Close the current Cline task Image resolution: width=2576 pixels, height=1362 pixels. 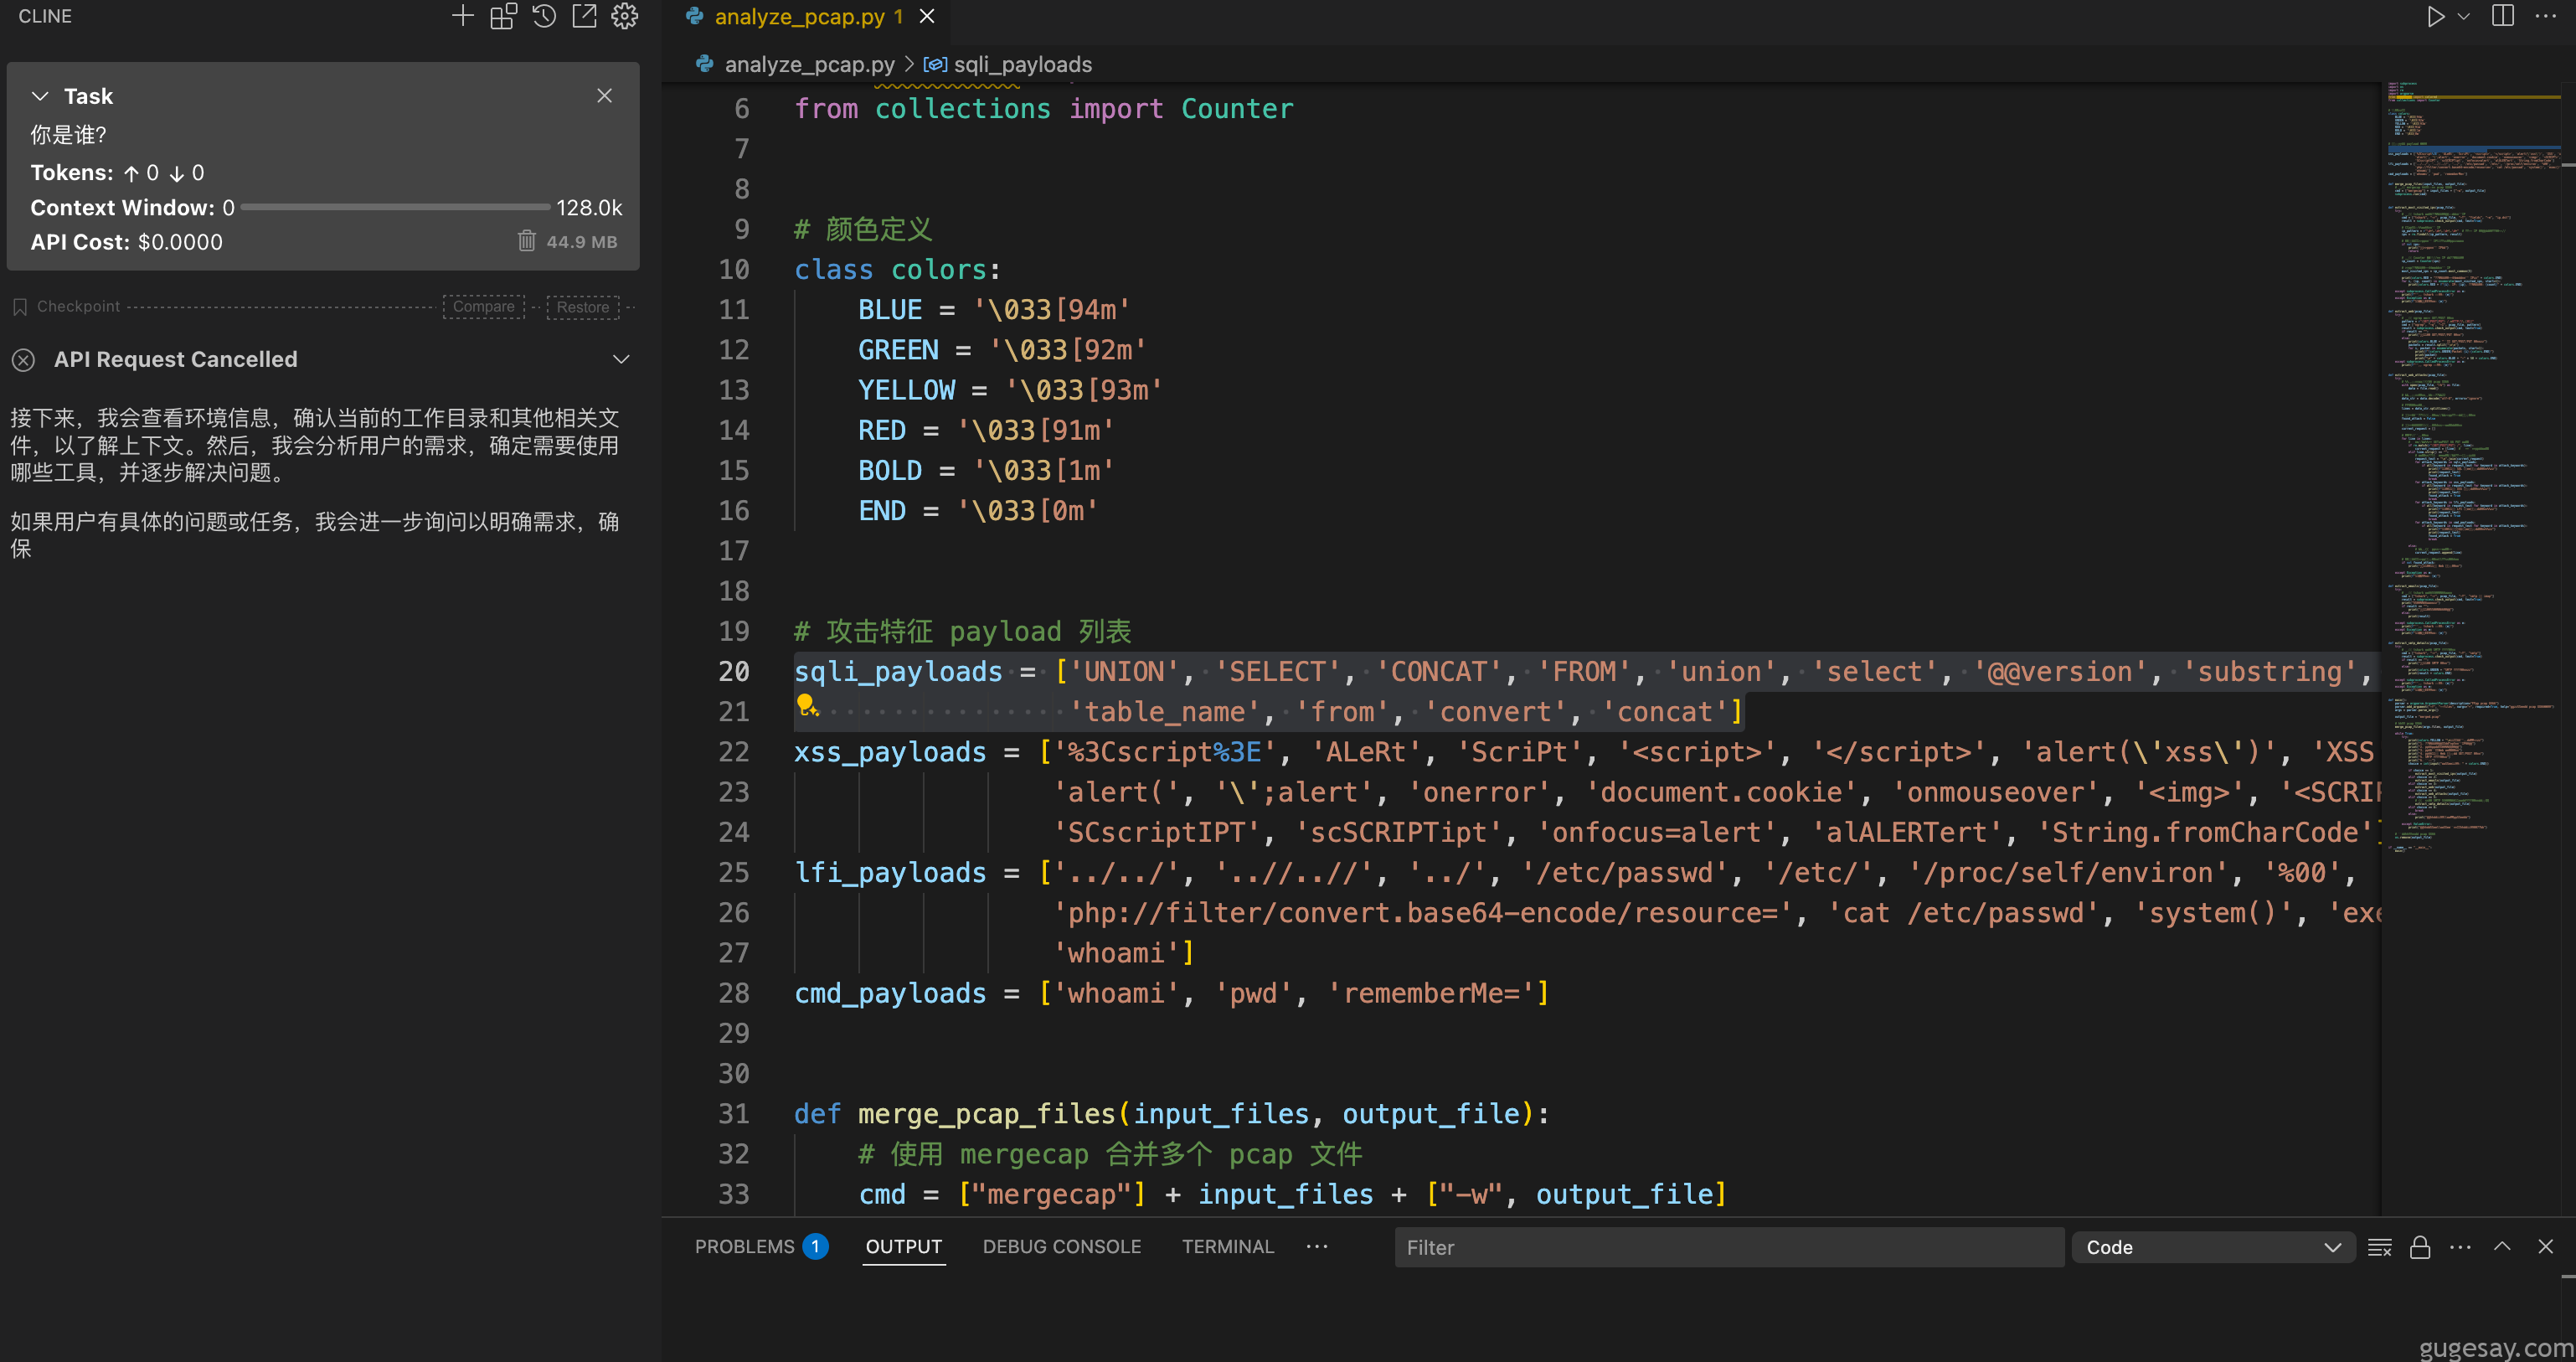click(604, 95)
